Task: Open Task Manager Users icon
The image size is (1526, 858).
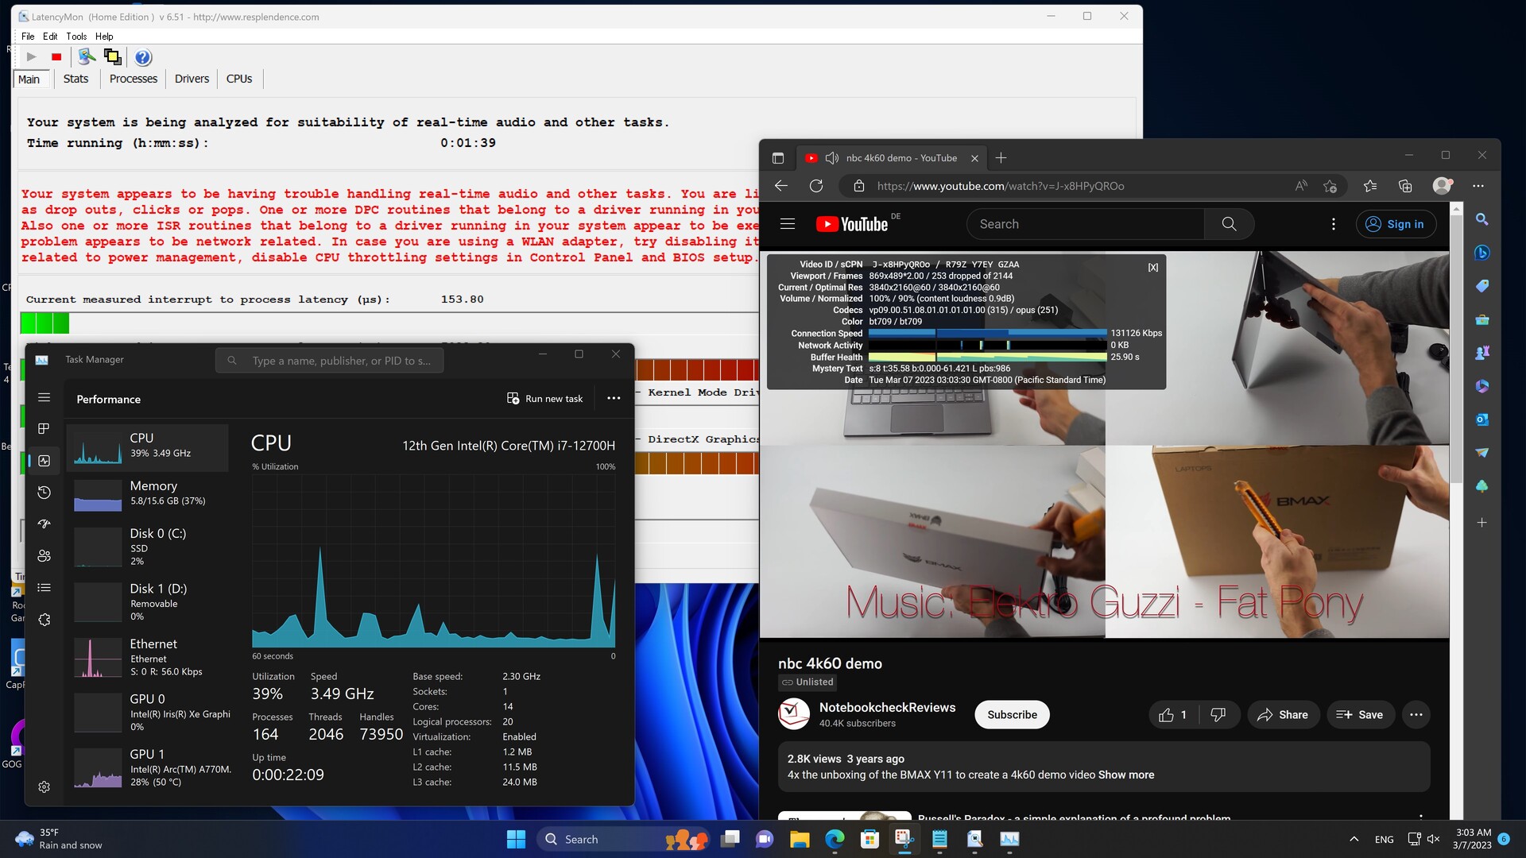Action: click(x=45, y=556)
